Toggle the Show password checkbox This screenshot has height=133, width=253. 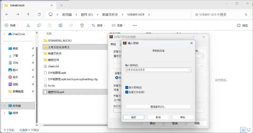tap(127, 88)
